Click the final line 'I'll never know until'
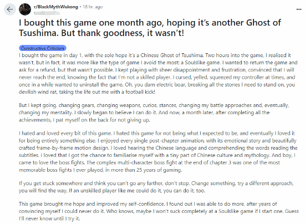 49,219
